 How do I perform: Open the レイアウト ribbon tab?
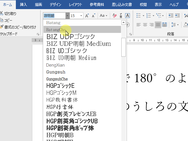75,5
